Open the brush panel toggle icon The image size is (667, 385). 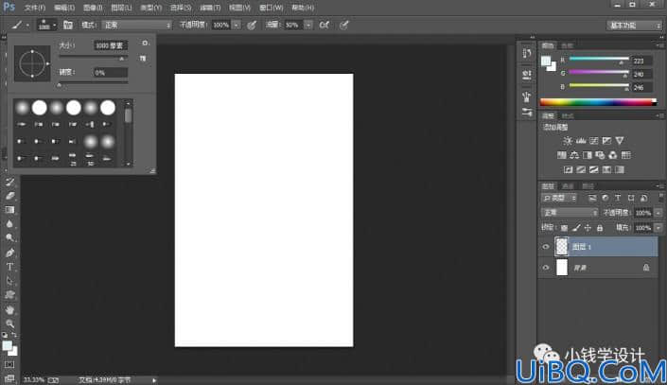tap(68, 26)
